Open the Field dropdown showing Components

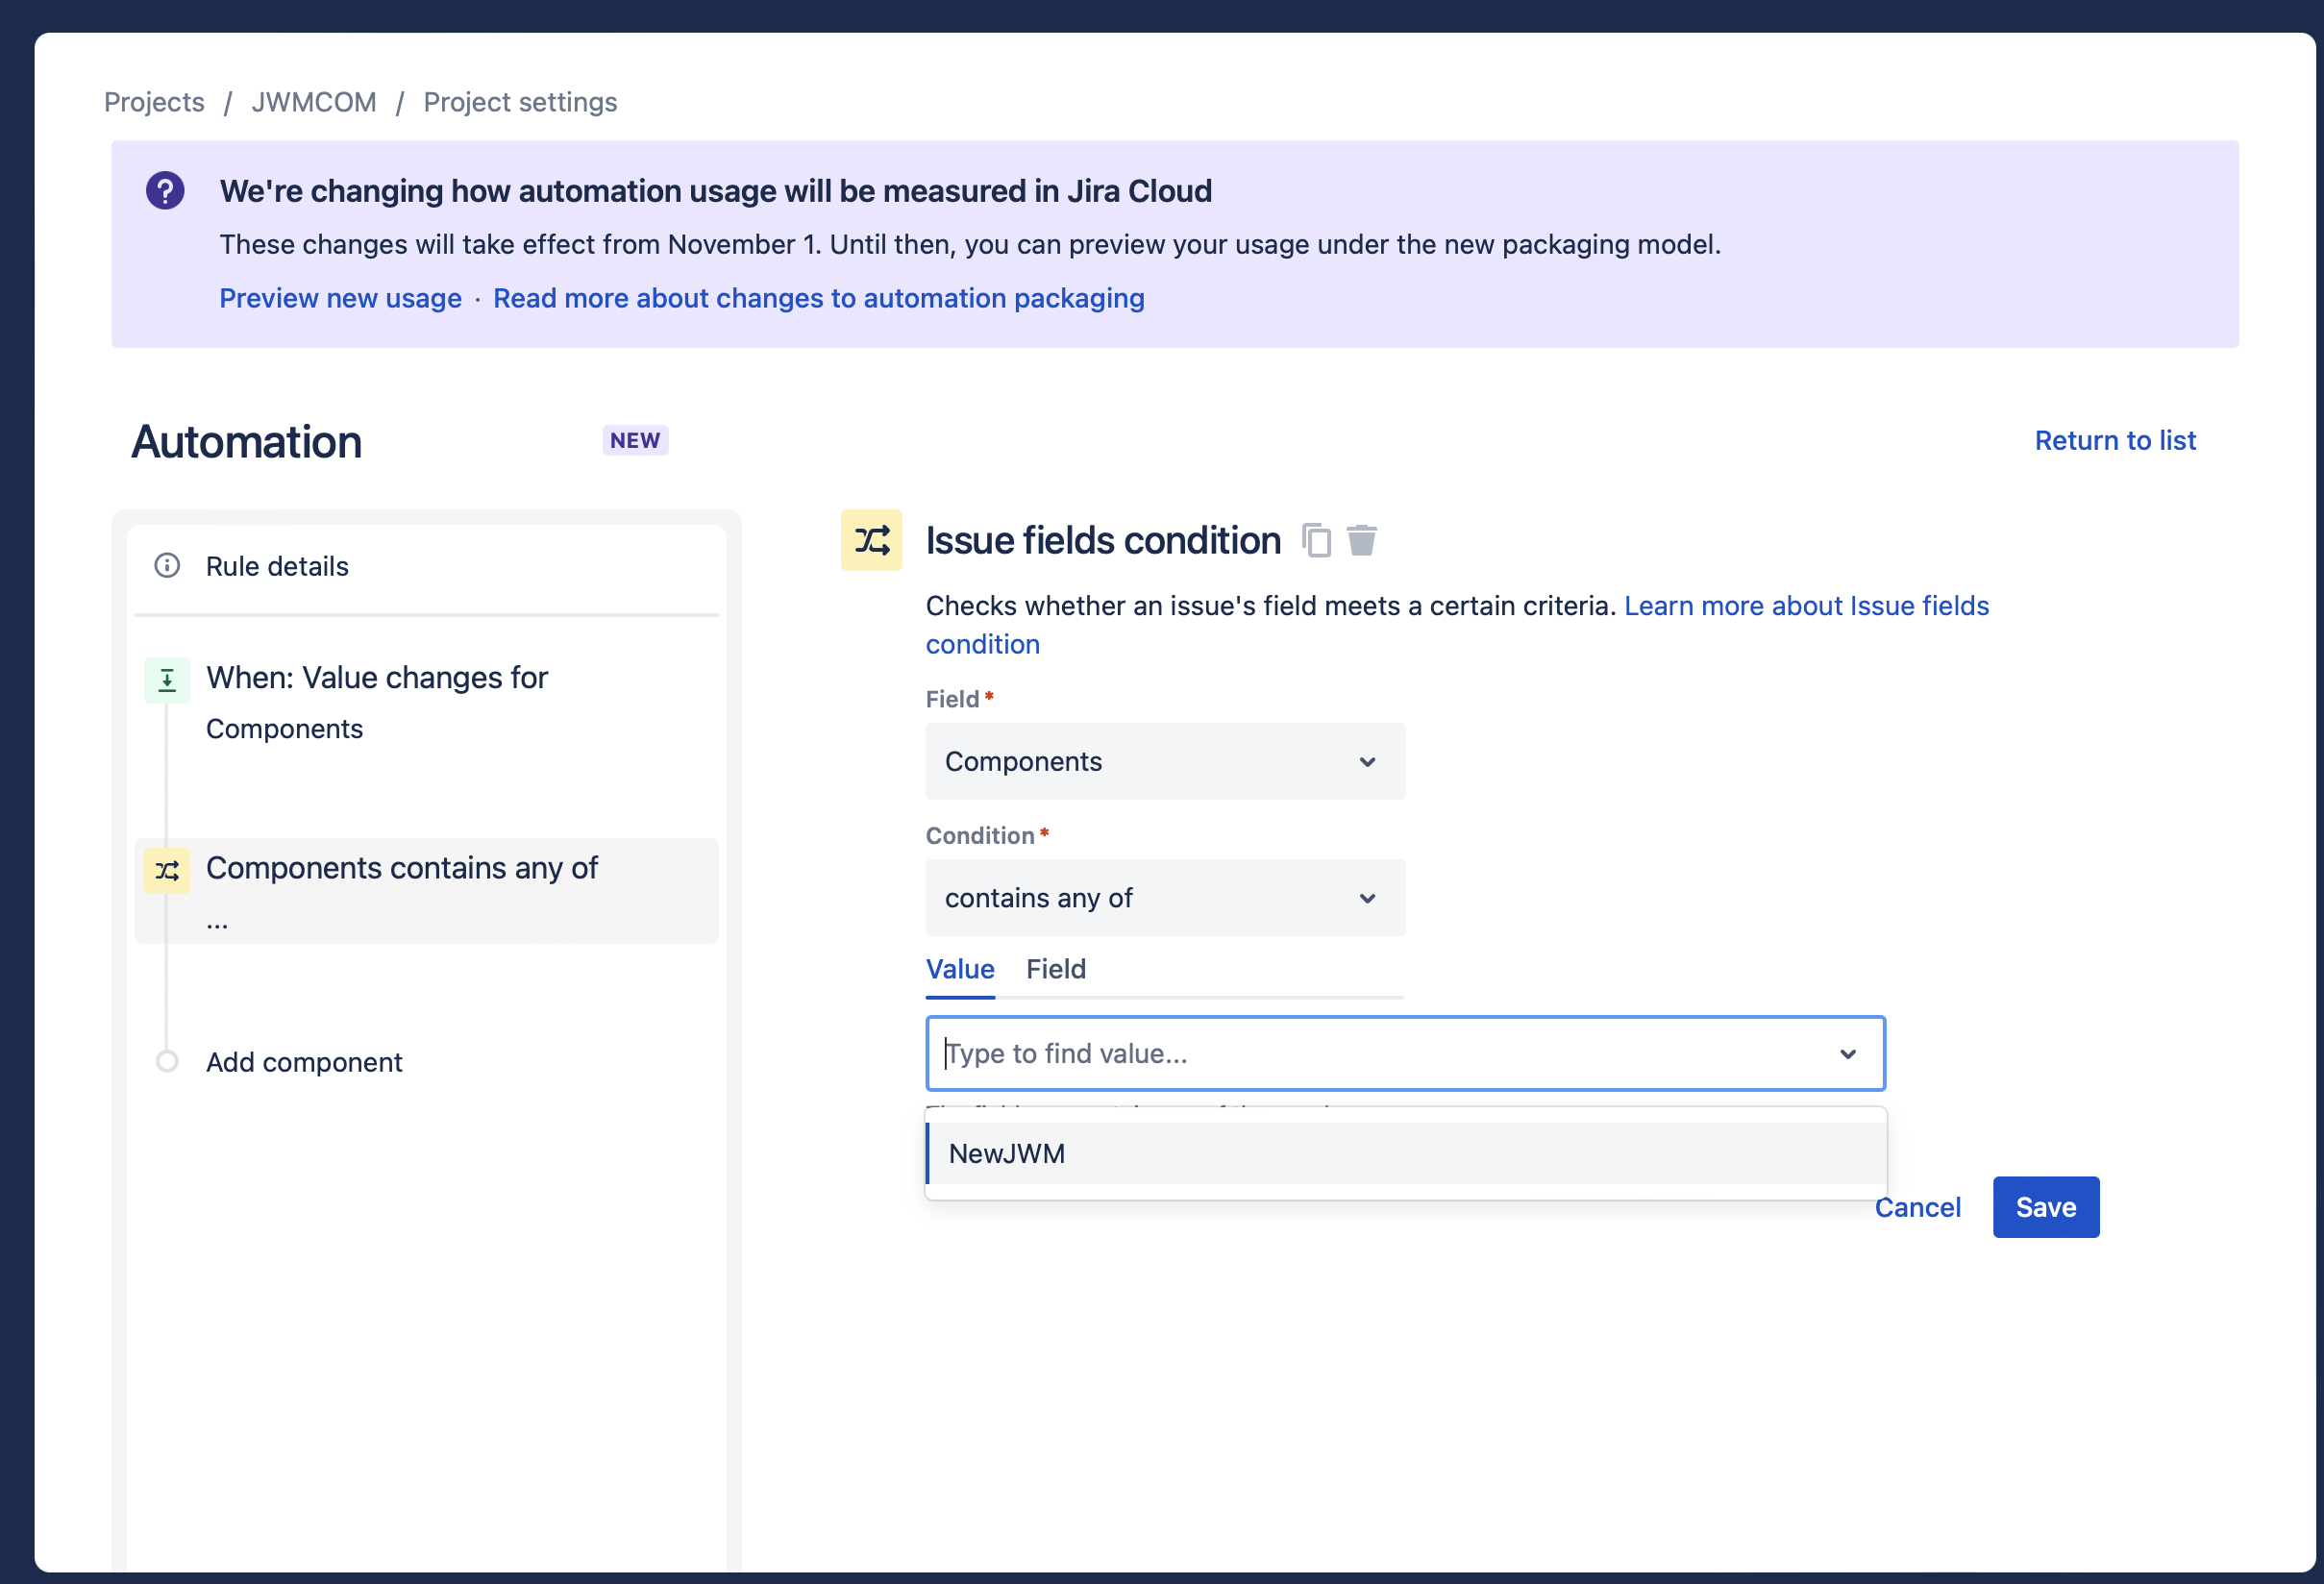(x=1164, y=761)
